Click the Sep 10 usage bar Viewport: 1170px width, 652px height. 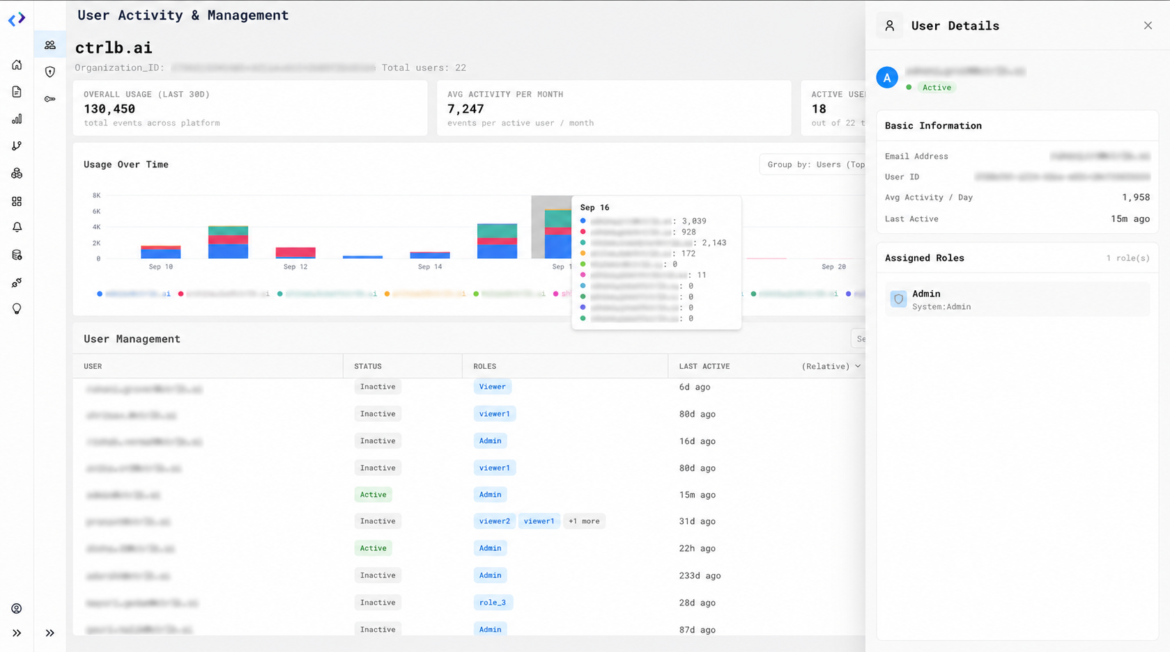pyautogui.click(x=161, y=252)
